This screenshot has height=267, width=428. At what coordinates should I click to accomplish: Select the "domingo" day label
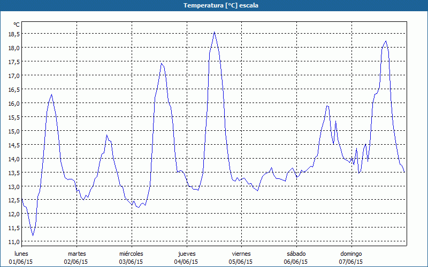pos(351,254)
